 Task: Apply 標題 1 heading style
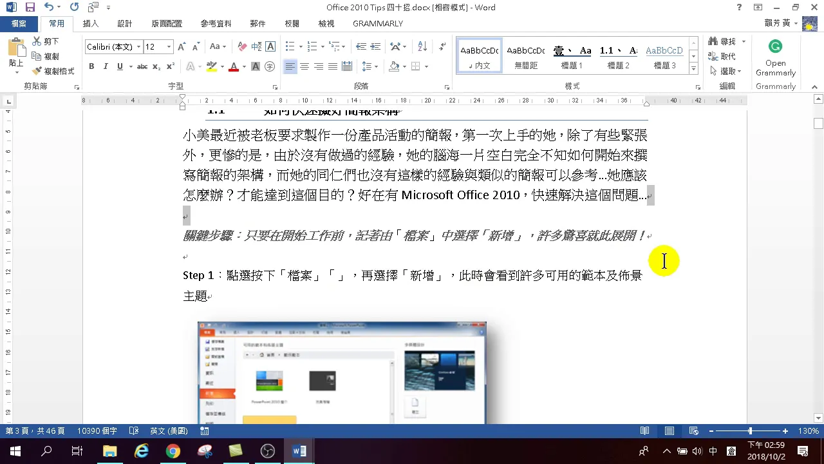[572, 57]
